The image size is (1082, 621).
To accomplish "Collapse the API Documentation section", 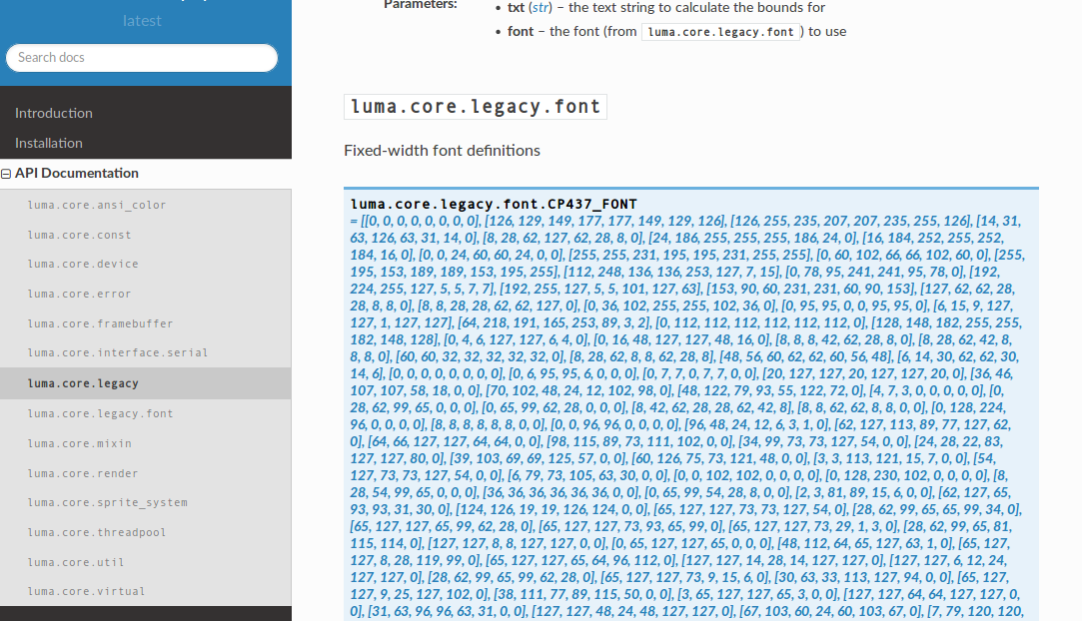I will click(6, 173).
